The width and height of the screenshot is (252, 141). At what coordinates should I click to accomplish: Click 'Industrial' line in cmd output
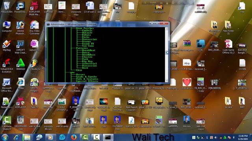coord(89,63)
